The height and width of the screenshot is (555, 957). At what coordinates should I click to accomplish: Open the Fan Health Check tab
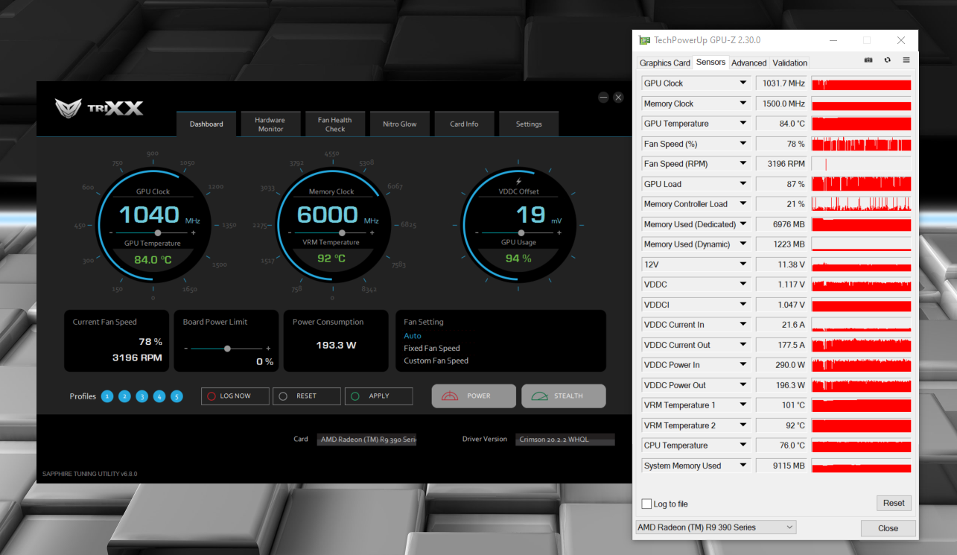pyautogui.click(x=335, y=124)
